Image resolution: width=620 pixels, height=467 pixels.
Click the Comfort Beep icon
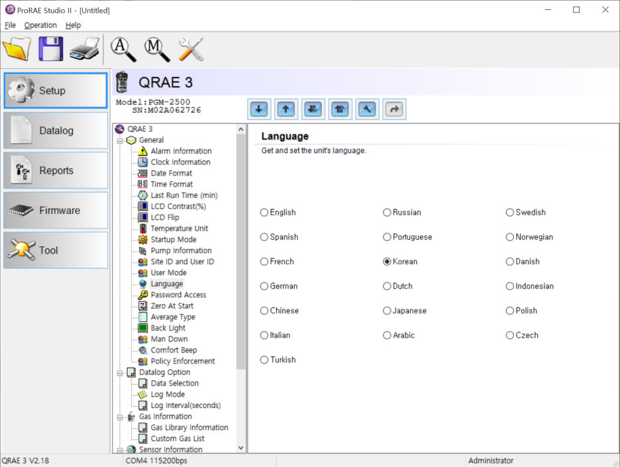tap(142, 350)
